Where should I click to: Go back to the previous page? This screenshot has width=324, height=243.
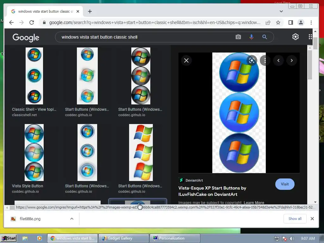click(11, 22)
